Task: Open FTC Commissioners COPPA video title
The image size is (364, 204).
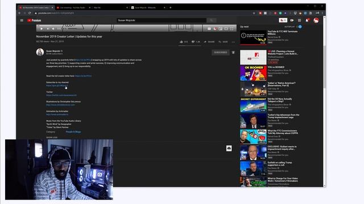Action: 283,132
